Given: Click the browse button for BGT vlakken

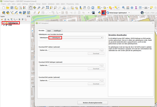Looking at the screenshot, I should tap(102, 50).
